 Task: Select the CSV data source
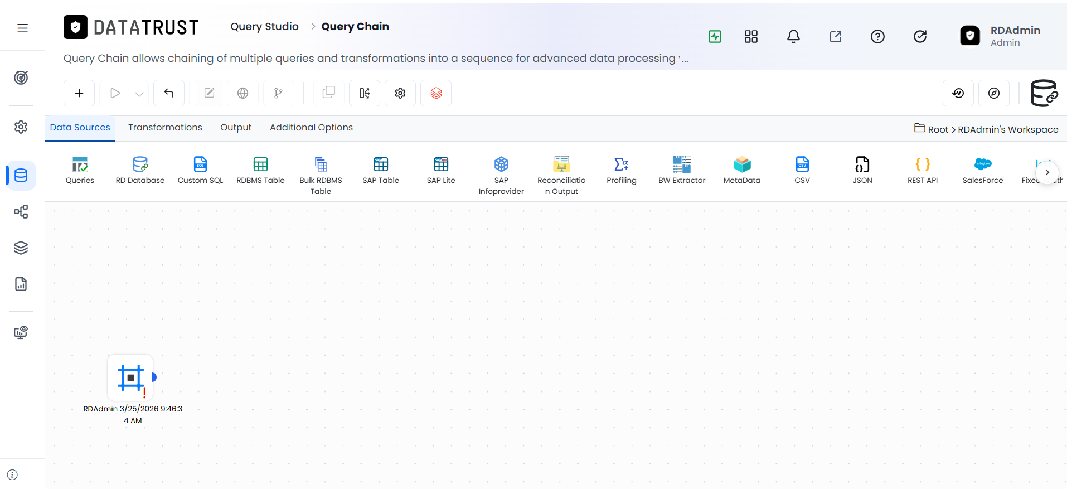tap(802, 170)
